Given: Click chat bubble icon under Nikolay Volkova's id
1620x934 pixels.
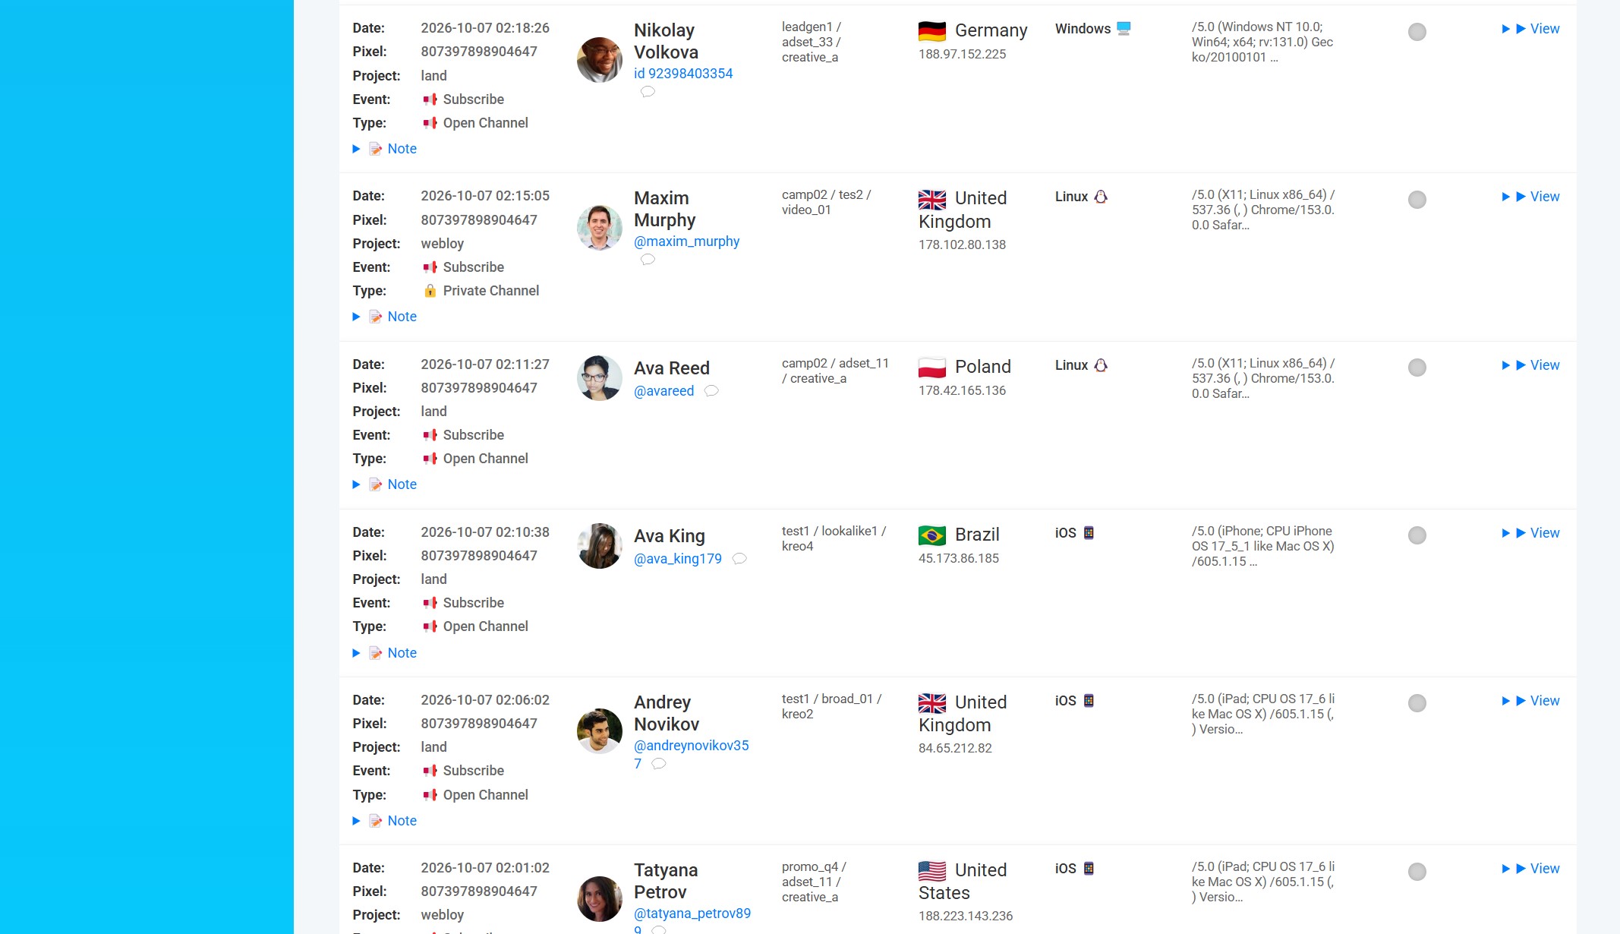Looking at the screenshot, I should (648, 92).
